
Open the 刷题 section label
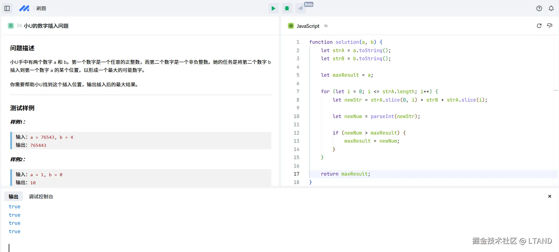tap(41, 8)
